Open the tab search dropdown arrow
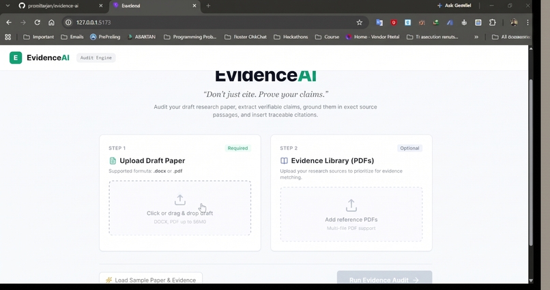 tap(8, 5)
